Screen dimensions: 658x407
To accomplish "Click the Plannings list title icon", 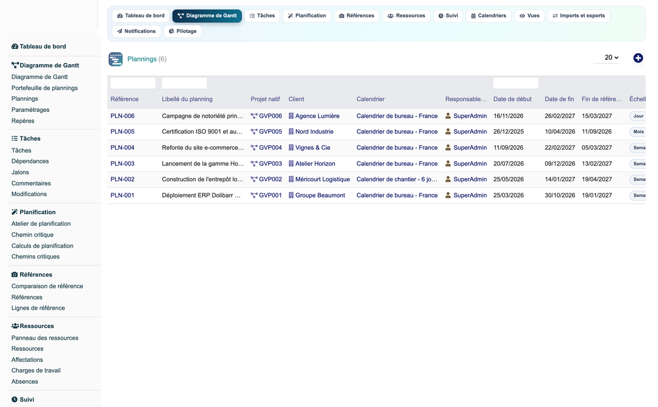I will coord(116,59).
